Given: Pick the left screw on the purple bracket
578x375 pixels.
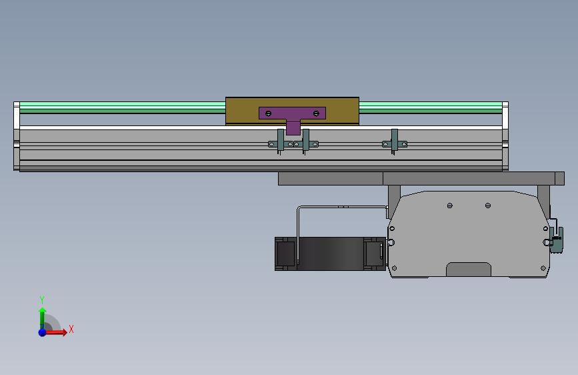Looking at the screenshot, I should tap(269, 113).
